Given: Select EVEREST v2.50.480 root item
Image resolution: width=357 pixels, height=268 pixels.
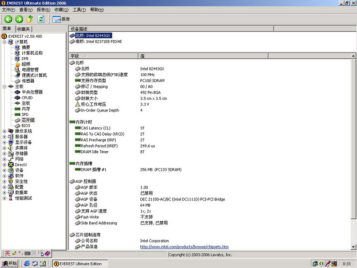Looking at the screenshot, I should tap(22, 36).
